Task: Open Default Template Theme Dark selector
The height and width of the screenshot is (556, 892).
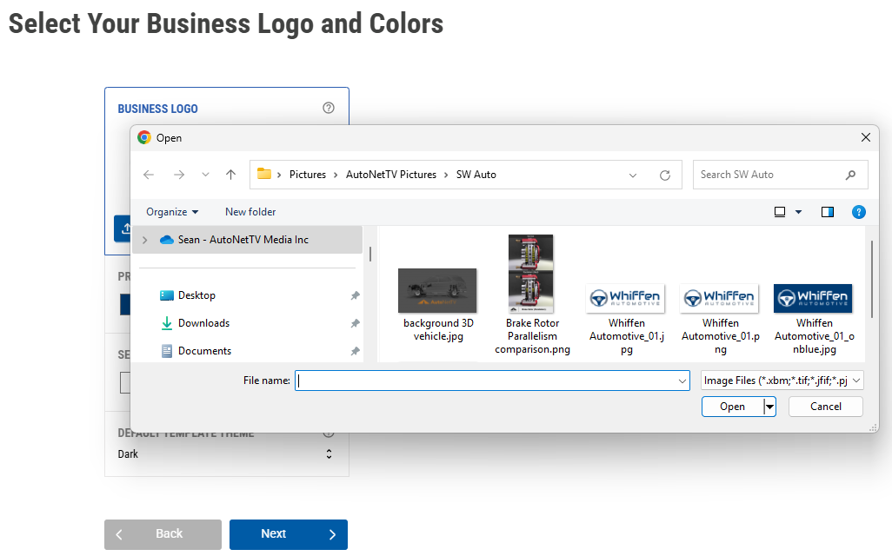Action: click(x=225, y=453)
